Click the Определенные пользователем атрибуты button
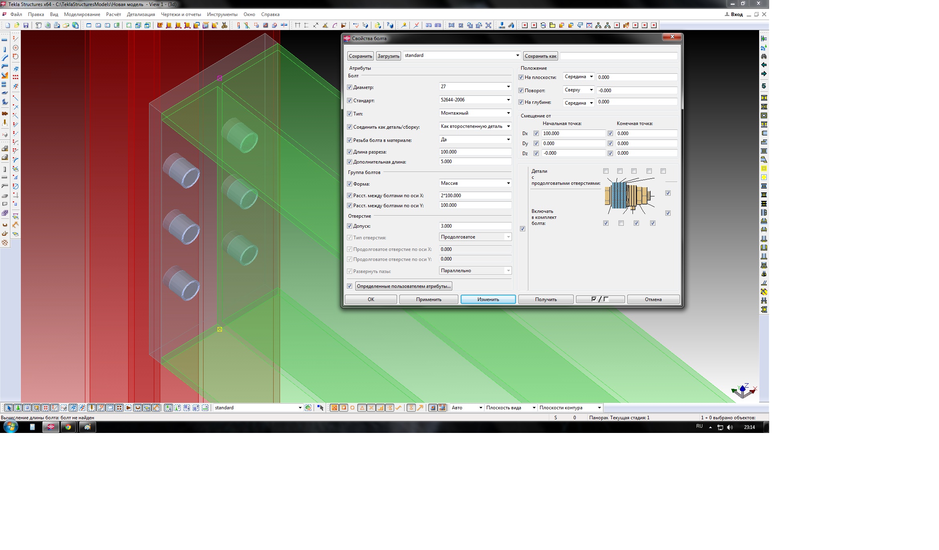Viewport: 939px width, 550px height. coord(403,286)
